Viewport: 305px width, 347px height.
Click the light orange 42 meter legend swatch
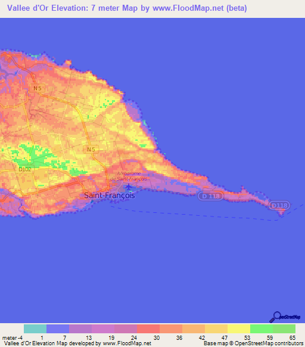(216, 329)
